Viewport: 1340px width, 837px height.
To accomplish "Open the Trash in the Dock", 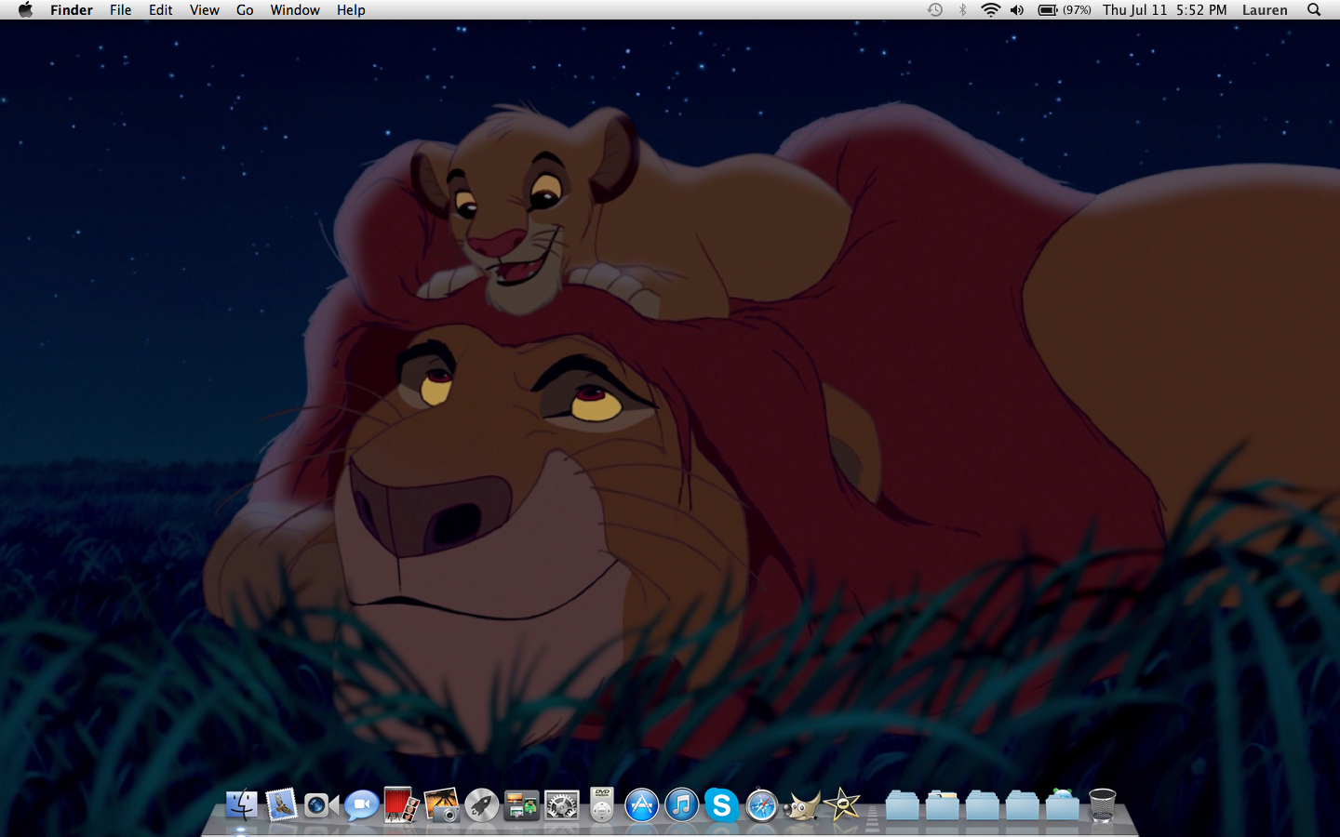I will [x=1102, y=804].
